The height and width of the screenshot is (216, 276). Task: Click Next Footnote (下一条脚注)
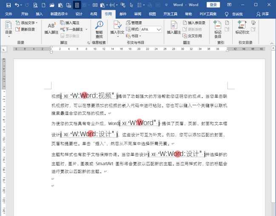pyautogui.click(x=71, y=29)
